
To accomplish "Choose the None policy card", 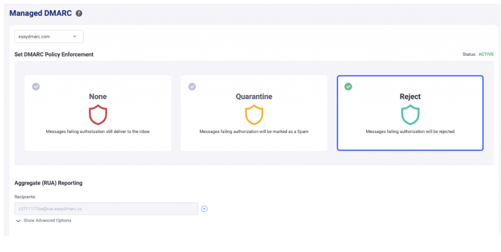I will coord(98,113).
